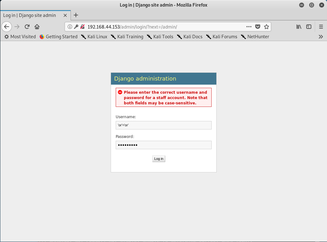The height and width of the screenshot is (242, 327).
Task: Show more bookmarks chevron
Action: click(x=321, y=37)
